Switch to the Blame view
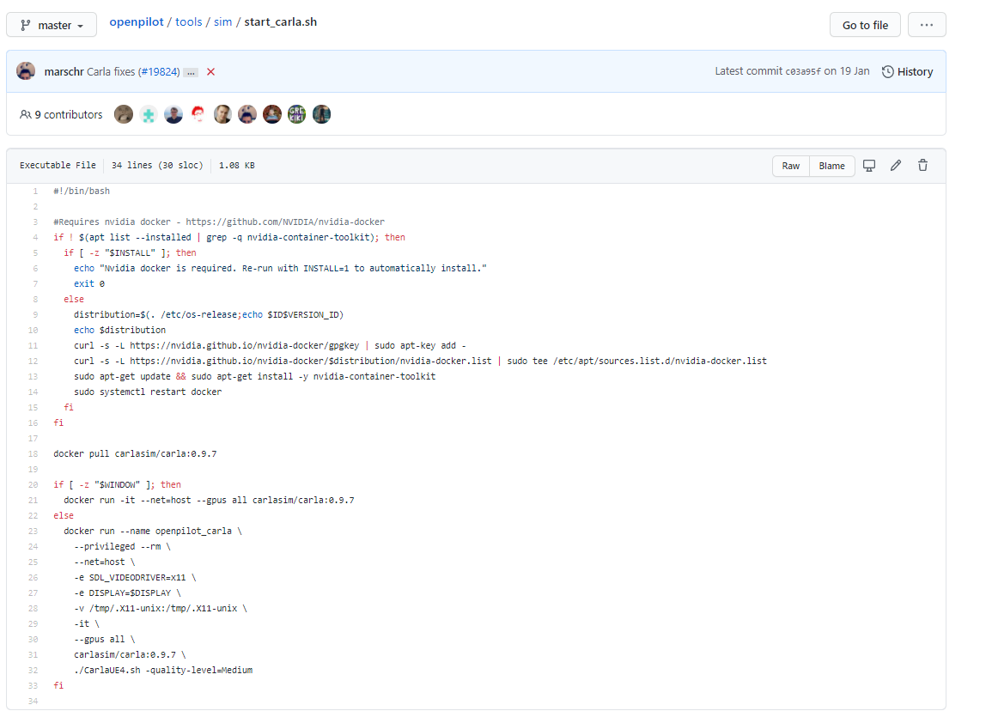Screen dimensions: 992x711 (831, 165)
